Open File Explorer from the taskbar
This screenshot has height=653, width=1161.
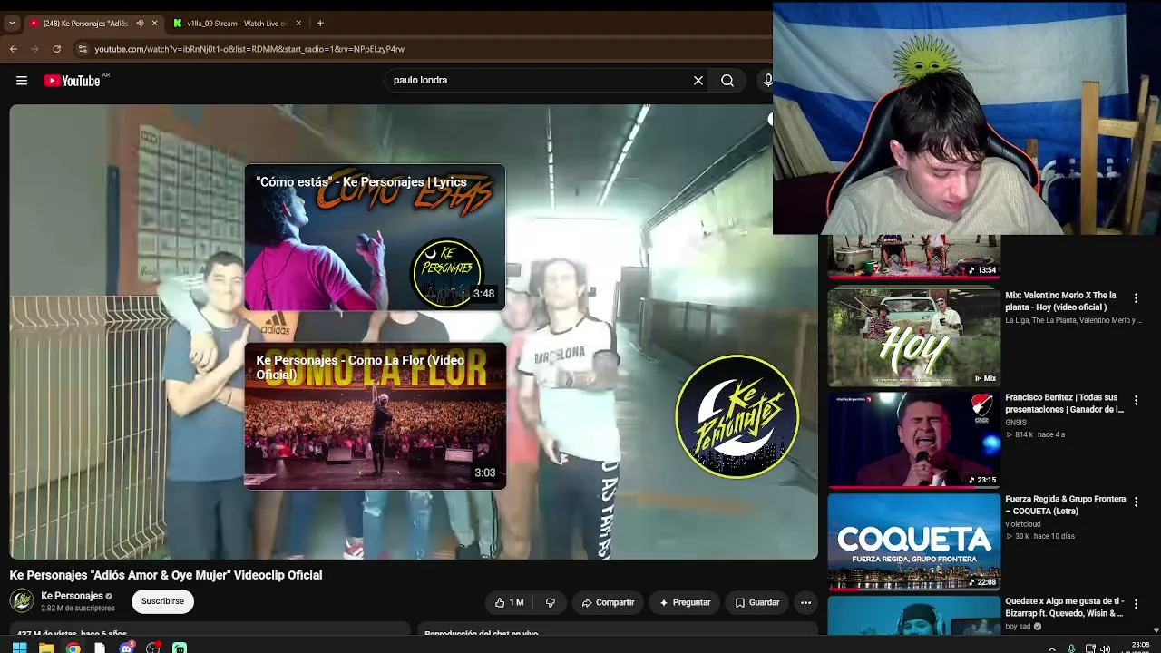tap(46, 648)
